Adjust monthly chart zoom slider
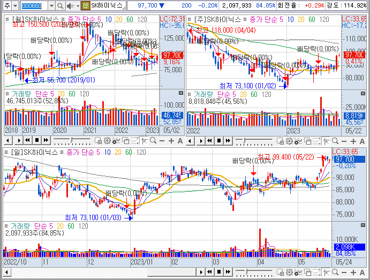Screen dimensions: 370x280 pyautogui.click(x=72, y=141)
